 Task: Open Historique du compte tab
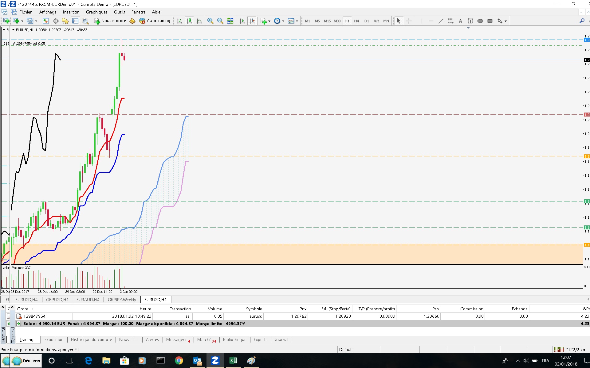pos(91,339)
